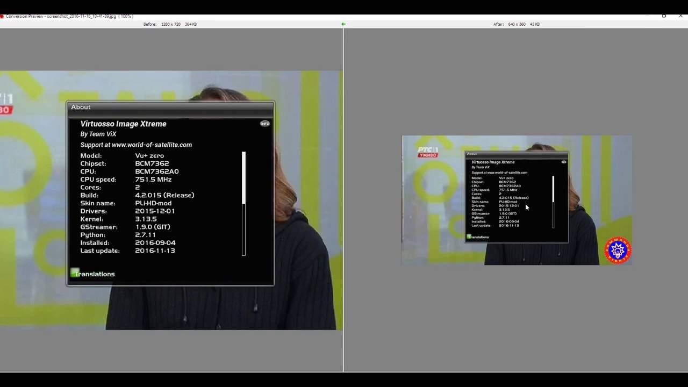Click the Conversion Preview window title text

pyautogui.click(x=70, y=17)
